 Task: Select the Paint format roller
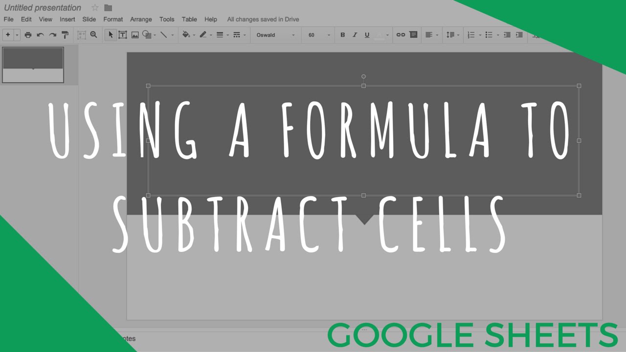[65, 35]
